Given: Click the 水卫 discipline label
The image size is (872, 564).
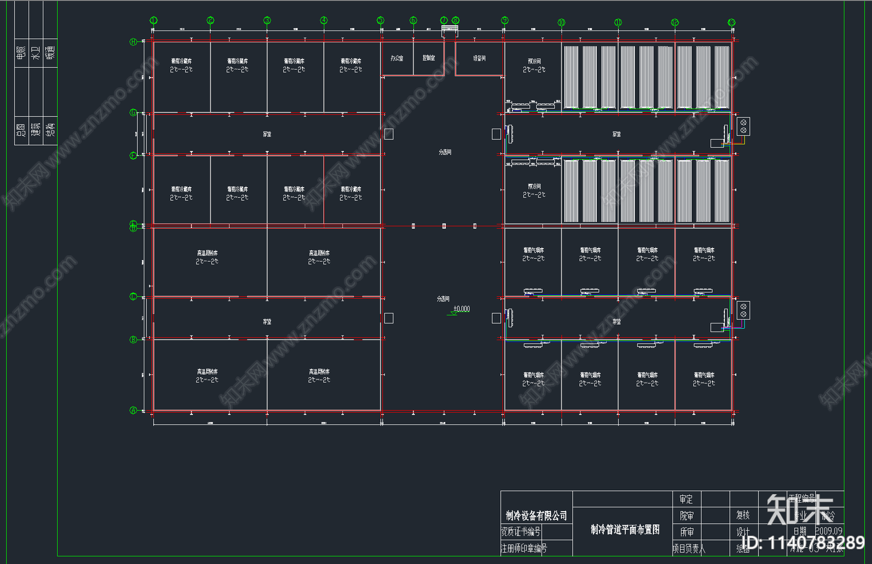Looking at the screenshot, I should click(x=35, y=52).
